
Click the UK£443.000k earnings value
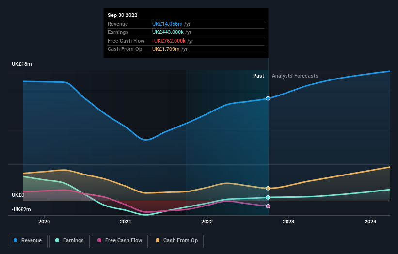pyautogui.click(x=168, y=32)
